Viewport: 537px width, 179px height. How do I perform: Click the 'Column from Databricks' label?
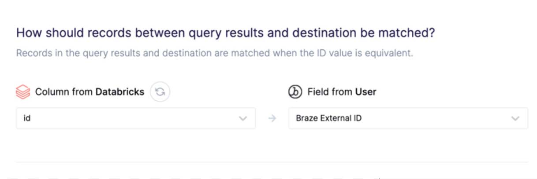click(89, 92)
